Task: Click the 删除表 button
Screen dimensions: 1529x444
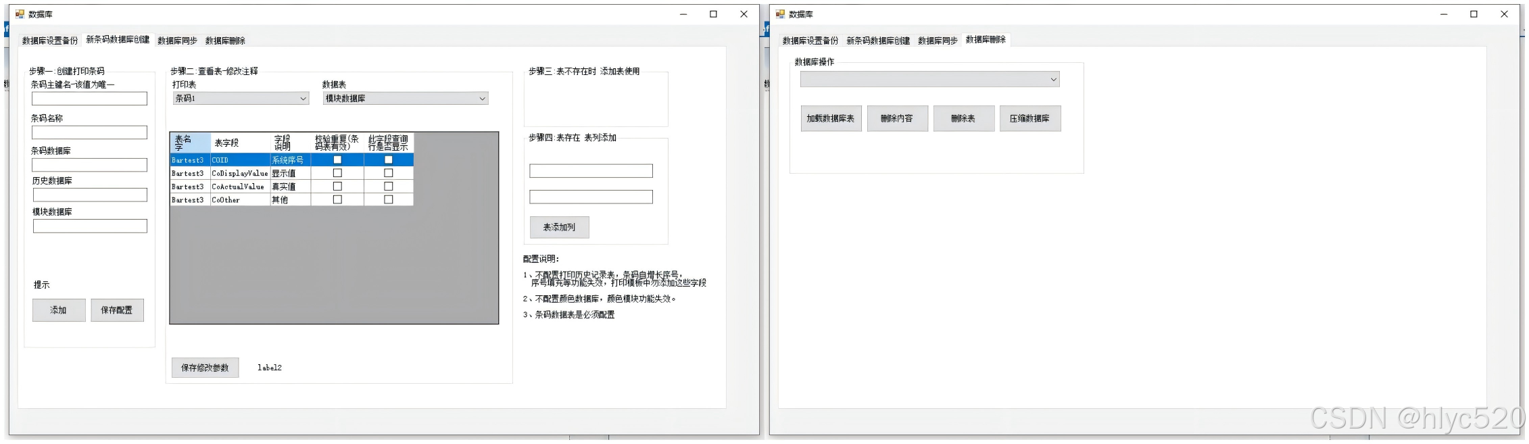Action: [963, 118]
